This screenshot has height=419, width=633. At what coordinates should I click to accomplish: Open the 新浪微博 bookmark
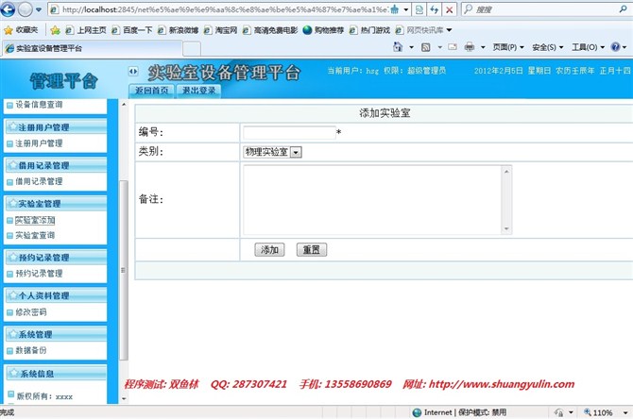point(178,30)
